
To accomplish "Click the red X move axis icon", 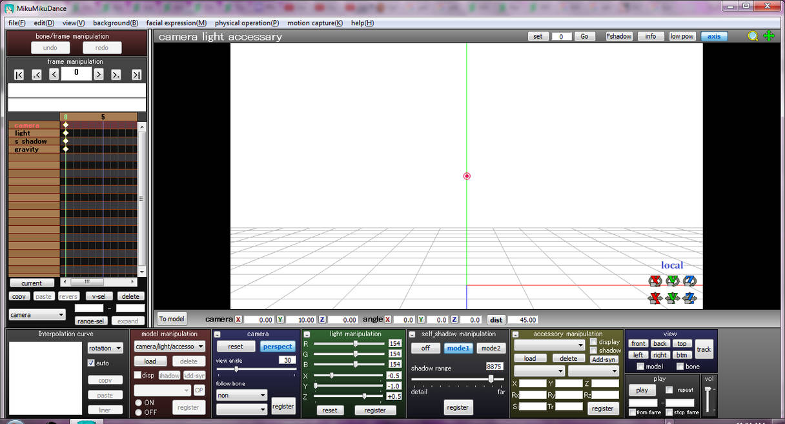I will coord(656,298).
